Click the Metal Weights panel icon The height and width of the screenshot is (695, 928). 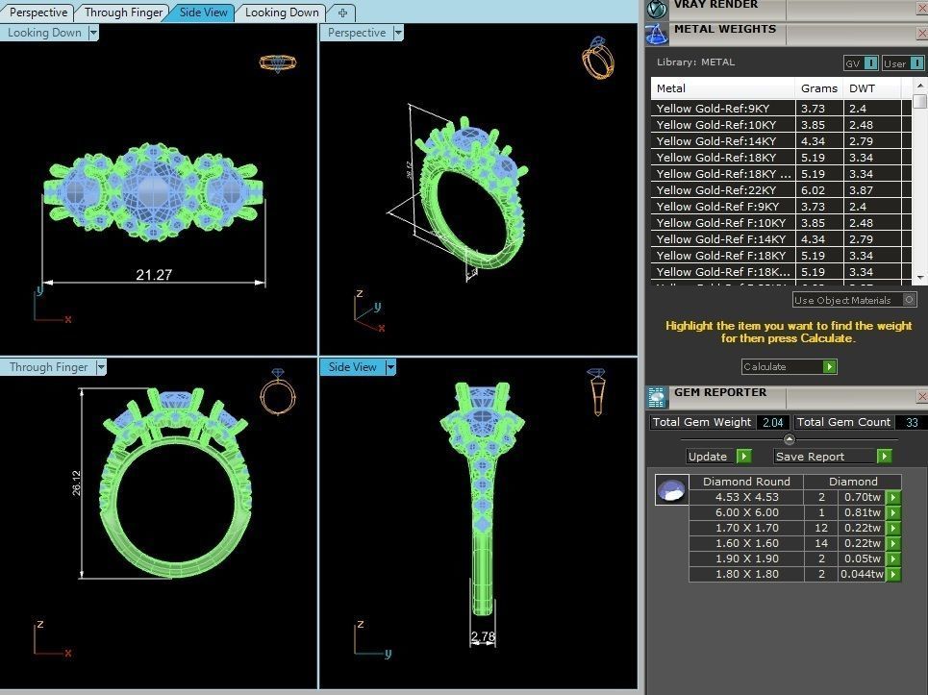657,34
